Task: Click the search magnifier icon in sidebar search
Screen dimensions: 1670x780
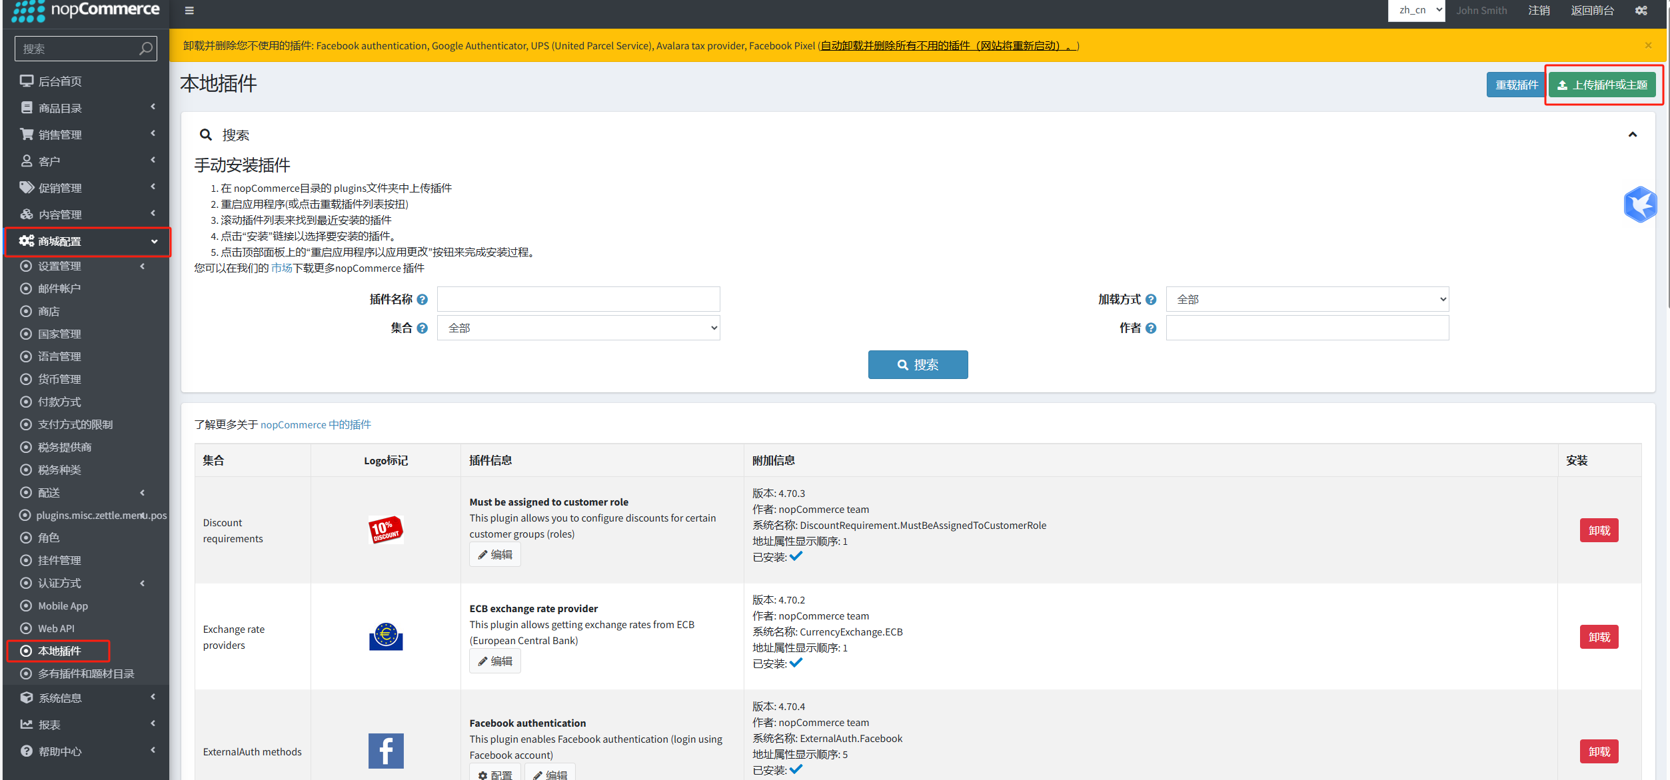Action: click(x=146, y=49)
